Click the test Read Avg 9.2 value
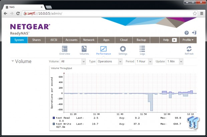The height and width of the screenshot is (137, 207). [137, 118]
